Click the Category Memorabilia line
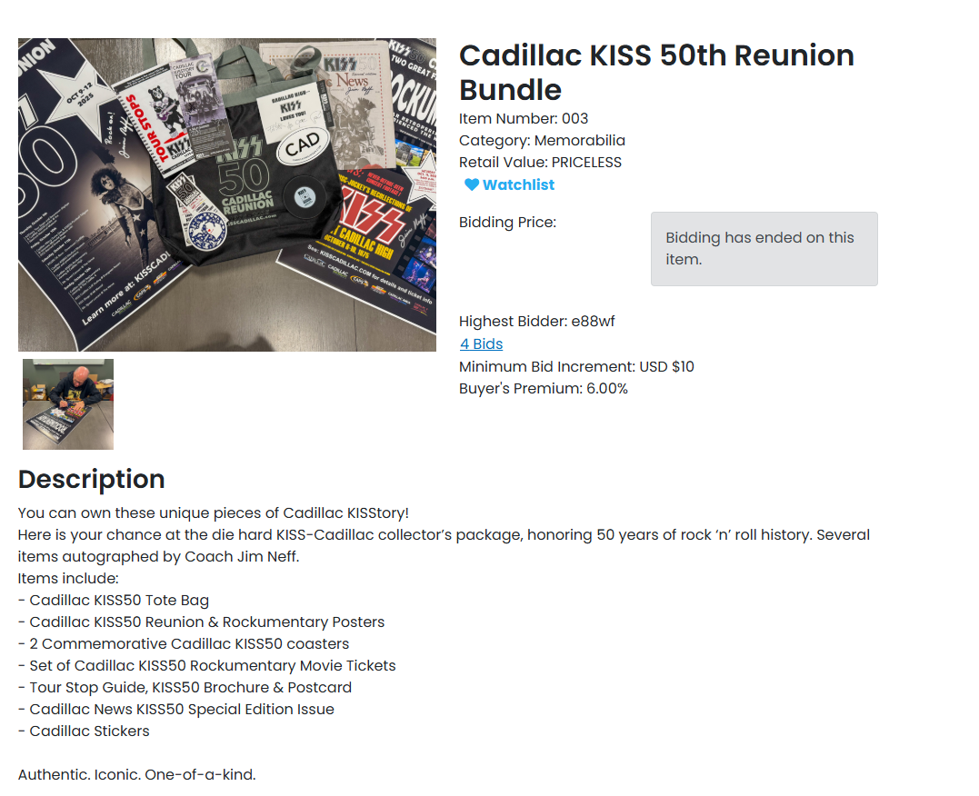 [x=542, y=141]
